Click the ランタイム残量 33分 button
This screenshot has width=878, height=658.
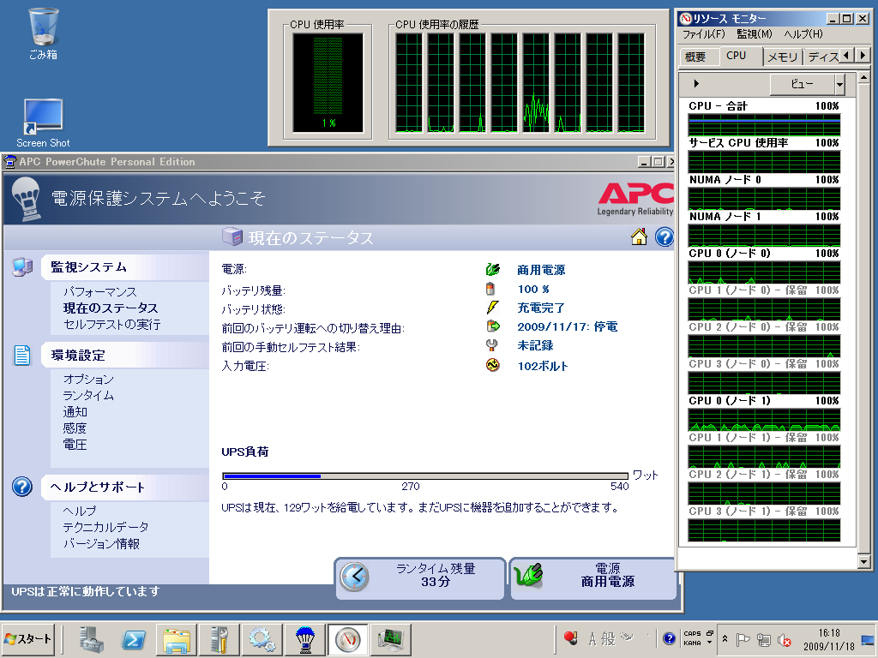(419, 578)
